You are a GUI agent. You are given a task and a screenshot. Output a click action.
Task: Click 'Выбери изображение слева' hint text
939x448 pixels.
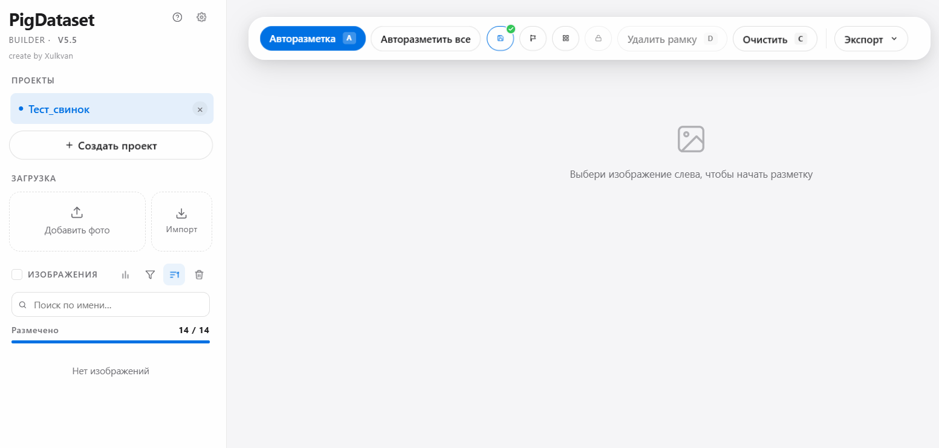(x=691, y=174)
